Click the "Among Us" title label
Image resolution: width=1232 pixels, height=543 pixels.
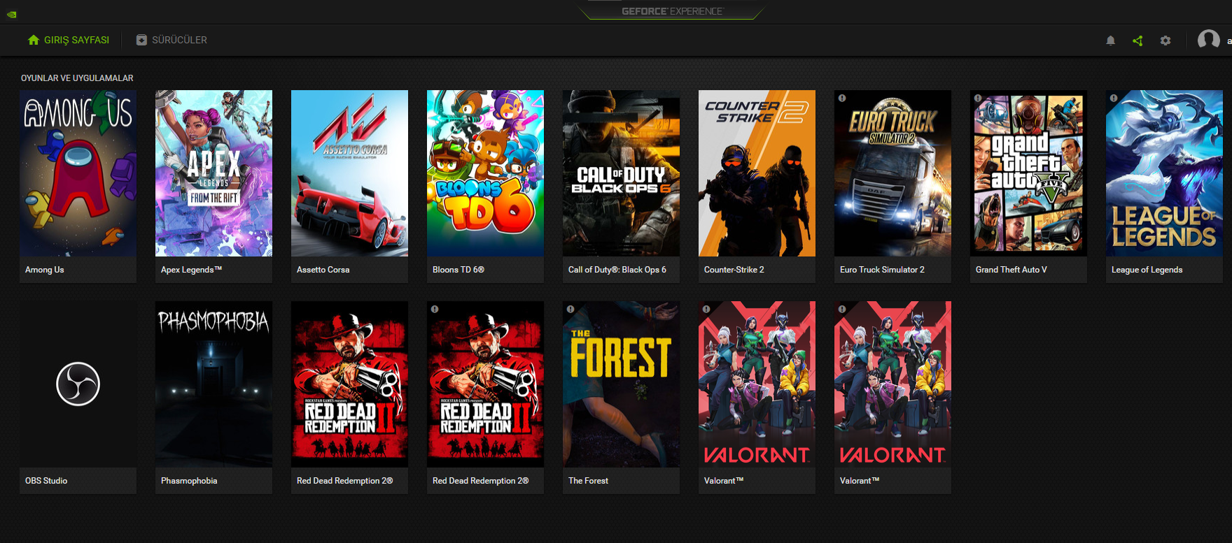(45, 270)
